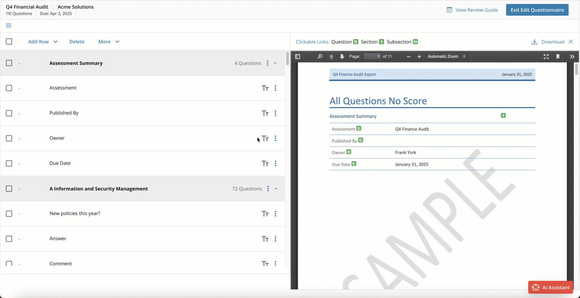The width and height of the screenshot is (580, 298).
Task: Click the questionnaire list scrollbar
Action: coord(287,58)
